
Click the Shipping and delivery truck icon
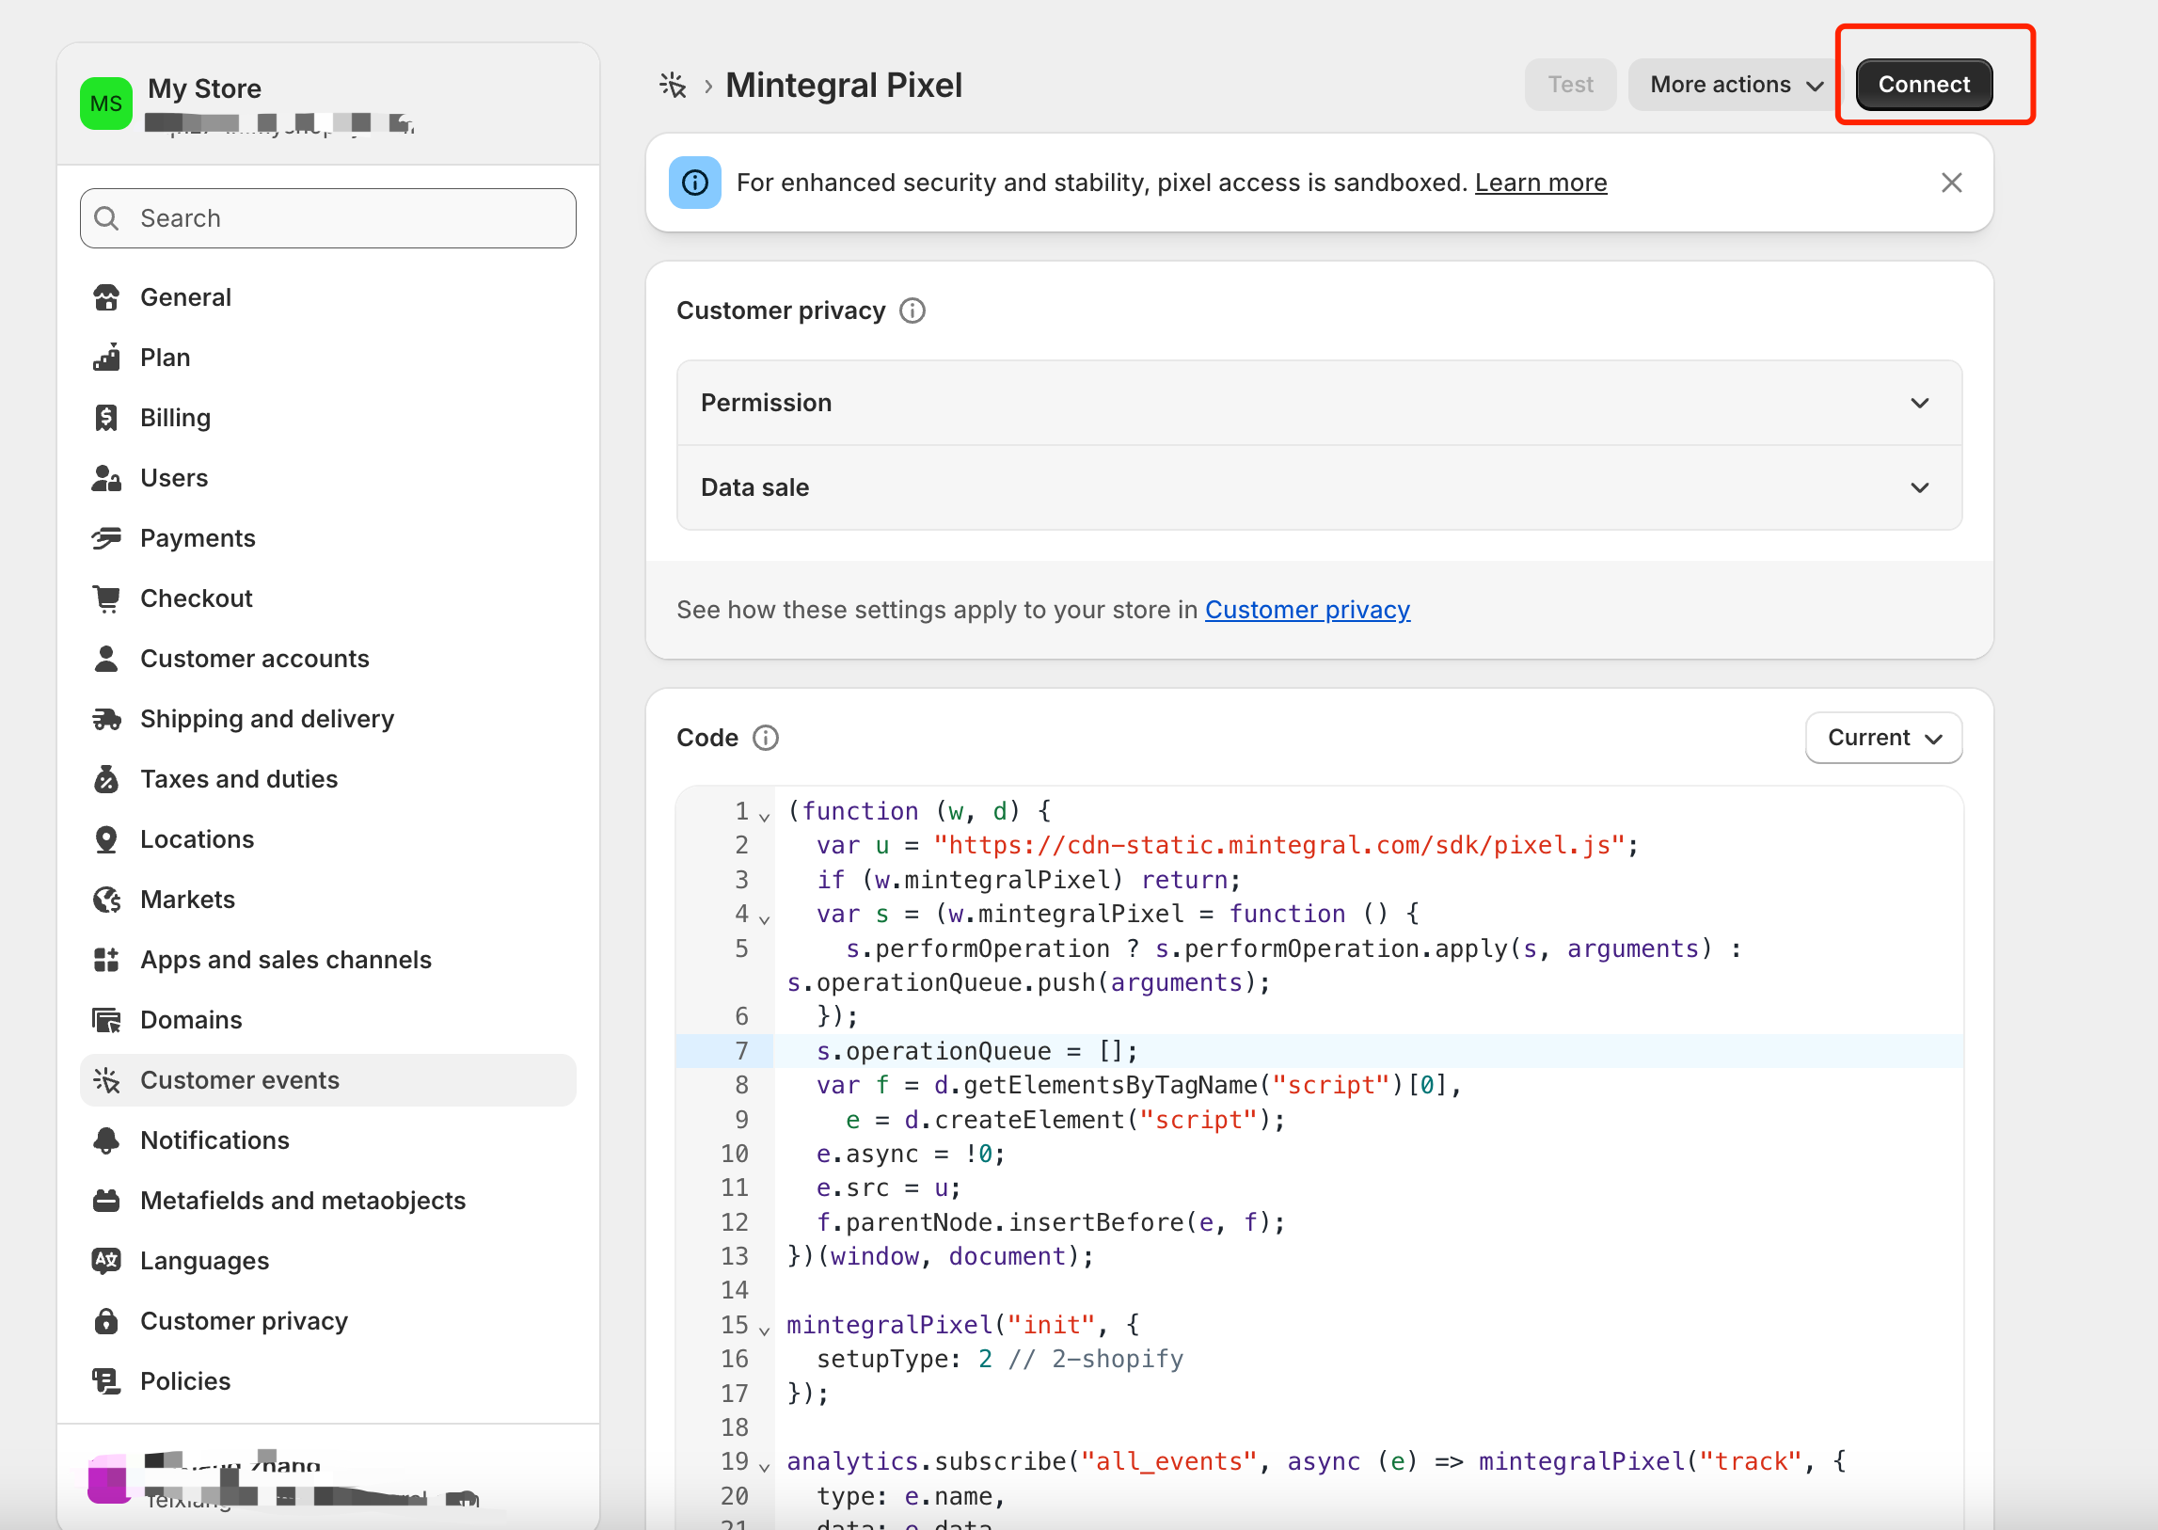click(x=106, y=720)
